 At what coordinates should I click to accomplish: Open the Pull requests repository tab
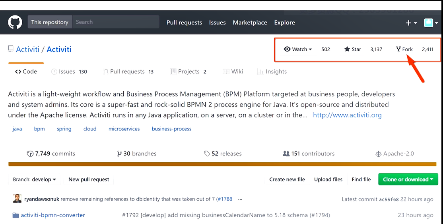pos(127,72)
